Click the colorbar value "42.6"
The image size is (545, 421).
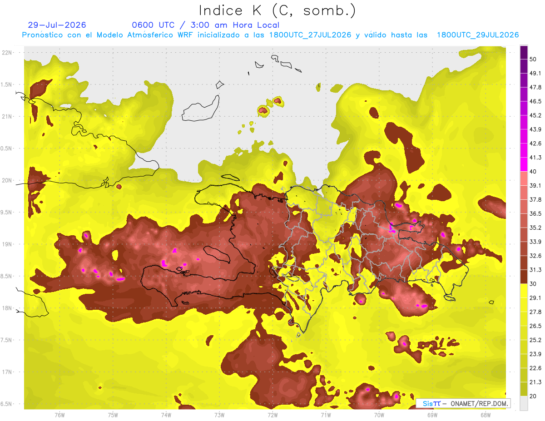pos(535,144)
